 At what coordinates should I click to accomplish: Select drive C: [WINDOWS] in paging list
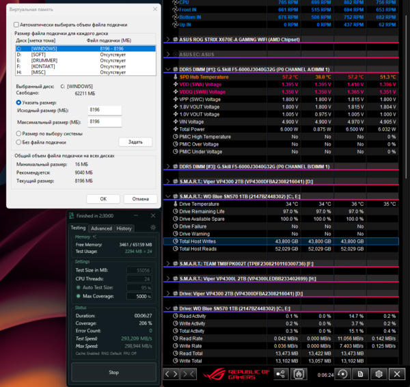[85, 49]
